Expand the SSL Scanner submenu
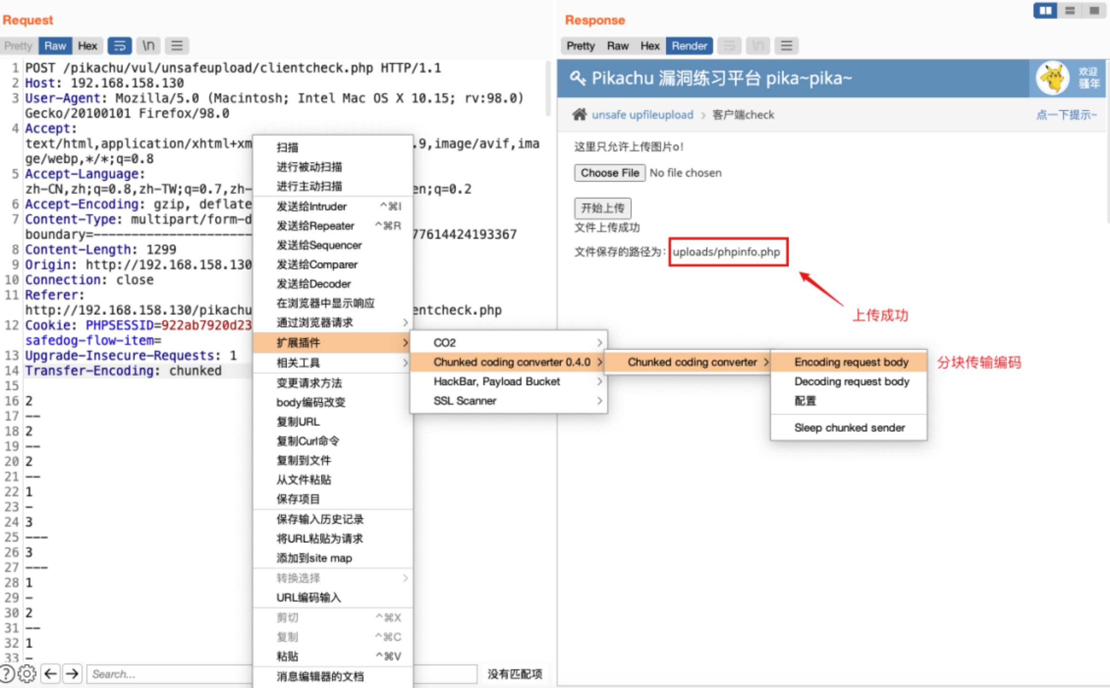Image resolution: width=1110 pixels, height=688 pixels. coord(509,401)
